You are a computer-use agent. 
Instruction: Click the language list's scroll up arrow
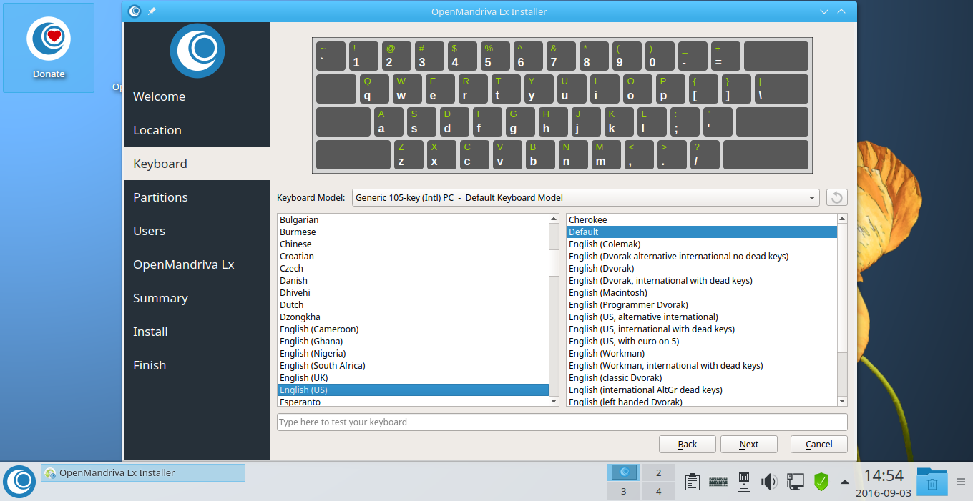point(554,219)
